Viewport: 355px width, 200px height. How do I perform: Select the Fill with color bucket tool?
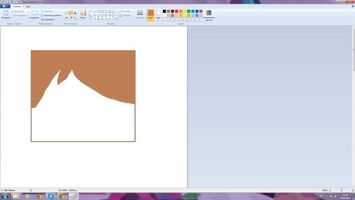point(70,13)
